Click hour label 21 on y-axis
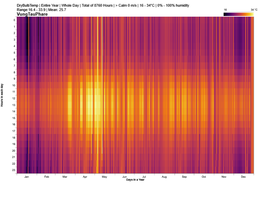This screenshot has height=200, width=267. coord(14,157)
